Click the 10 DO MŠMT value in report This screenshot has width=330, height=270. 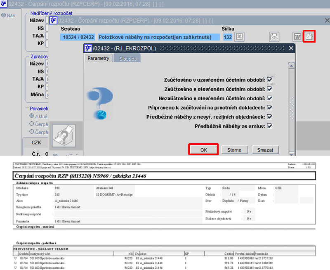114,194
